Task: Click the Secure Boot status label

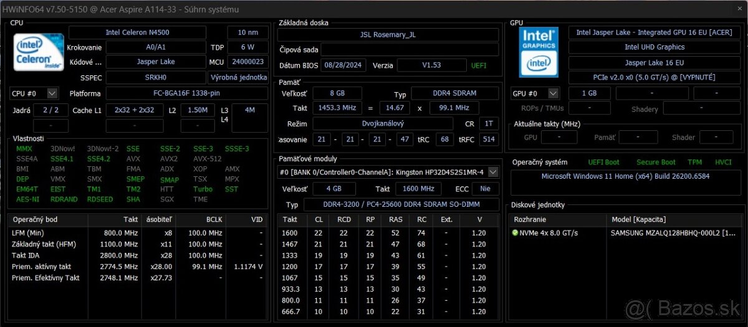Action: pyautogui.click(x=656, y=162)
